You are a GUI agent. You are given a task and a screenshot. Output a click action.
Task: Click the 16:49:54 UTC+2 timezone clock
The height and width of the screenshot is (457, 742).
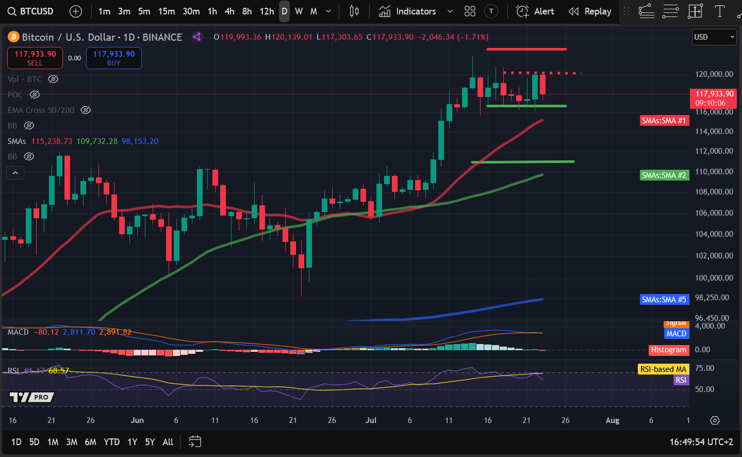(x=701, y=442)
